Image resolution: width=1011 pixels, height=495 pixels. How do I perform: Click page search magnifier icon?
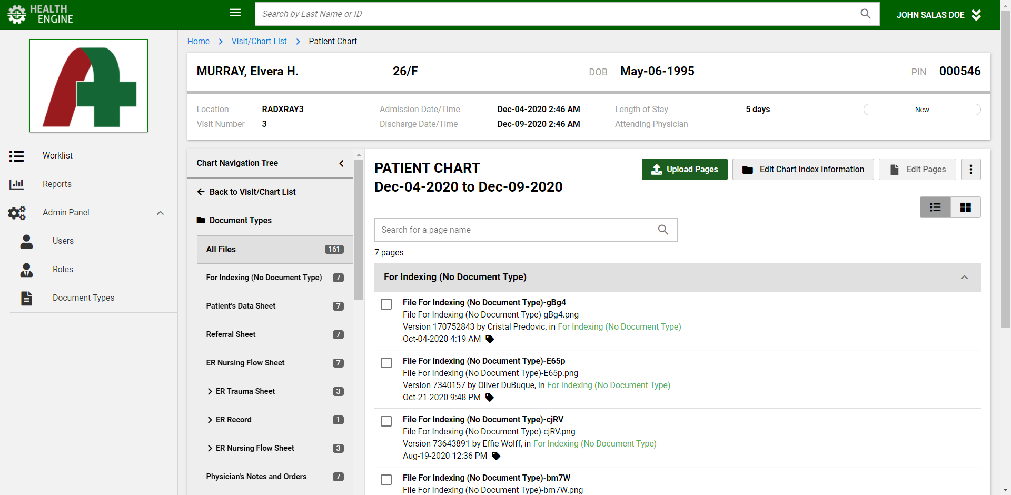pyautogui.click(x=663, y=230)
